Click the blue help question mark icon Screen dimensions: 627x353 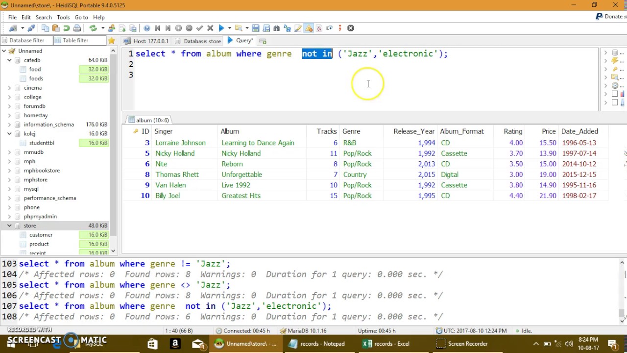[x=147, y=28]
